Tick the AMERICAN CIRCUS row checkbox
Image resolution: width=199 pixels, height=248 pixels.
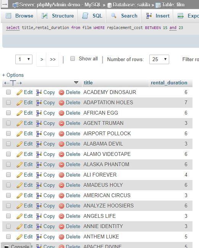pos(8,195)
